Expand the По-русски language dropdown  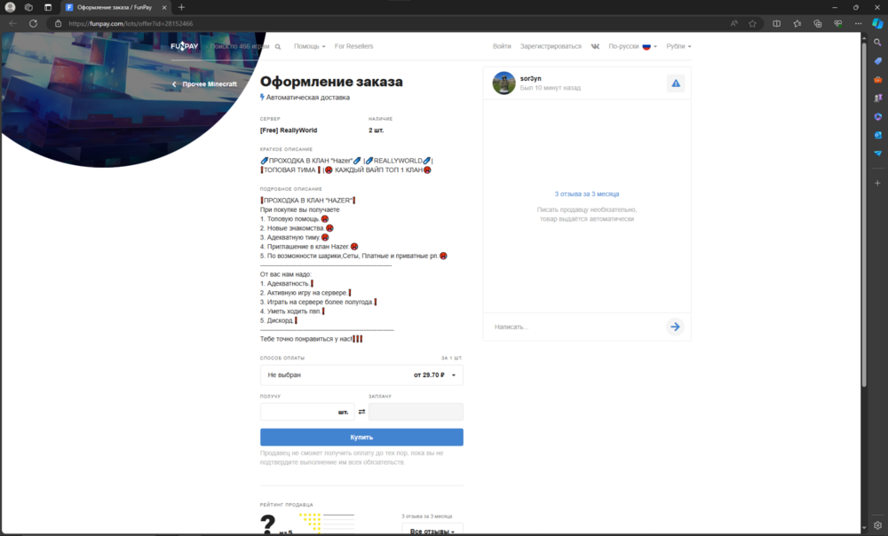click(632, 46)
